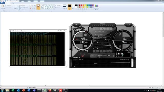Click Afterburner settings gear button in image
This screenshot has width=164, height=92.
(96, 51)
